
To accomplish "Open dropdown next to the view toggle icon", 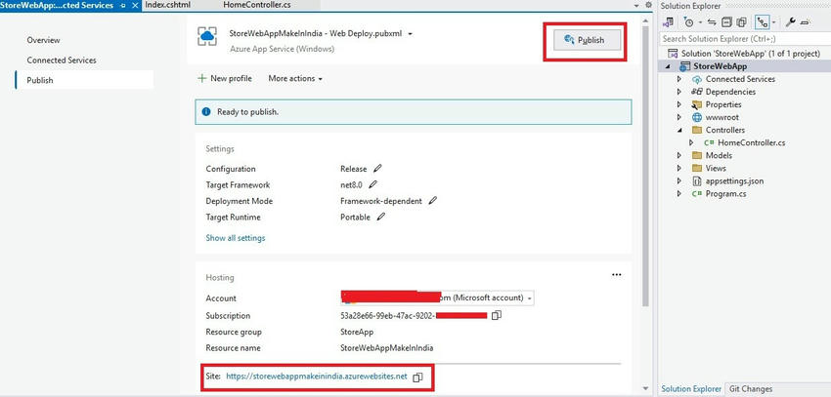I will 773,22.
